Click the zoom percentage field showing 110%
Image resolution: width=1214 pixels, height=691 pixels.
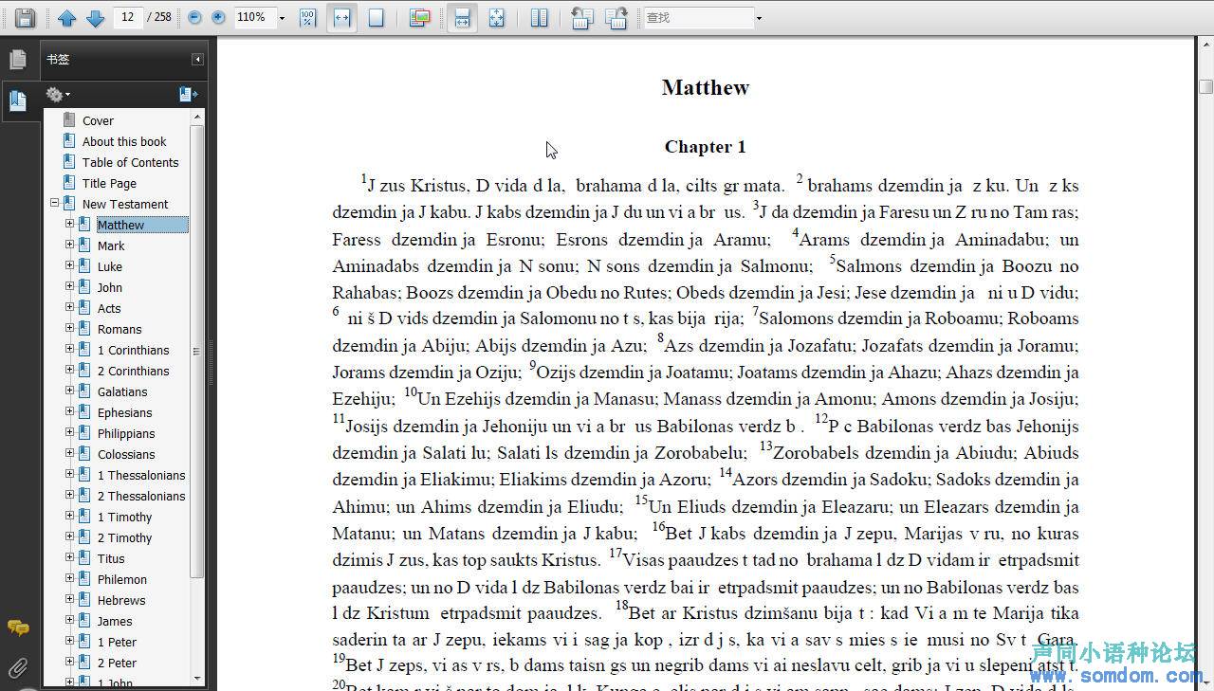253,17
